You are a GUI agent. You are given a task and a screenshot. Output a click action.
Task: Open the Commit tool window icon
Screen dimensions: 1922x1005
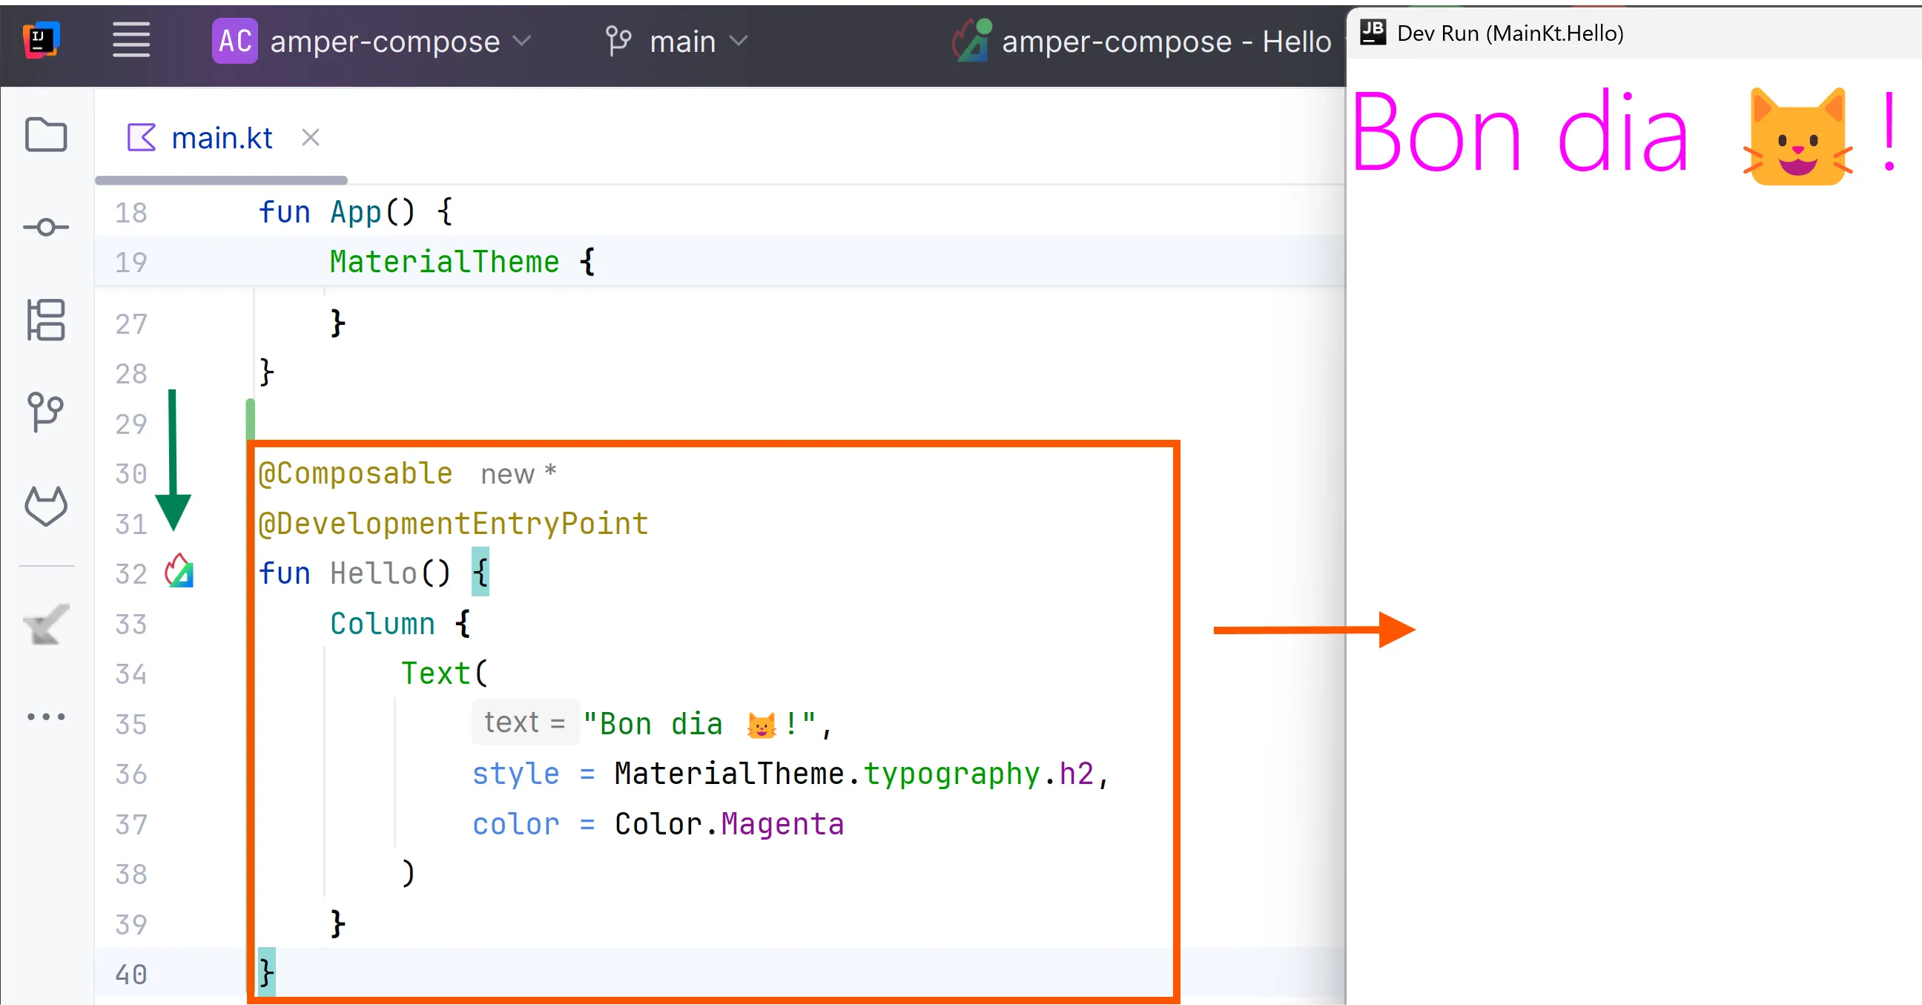tap(45, 227)
